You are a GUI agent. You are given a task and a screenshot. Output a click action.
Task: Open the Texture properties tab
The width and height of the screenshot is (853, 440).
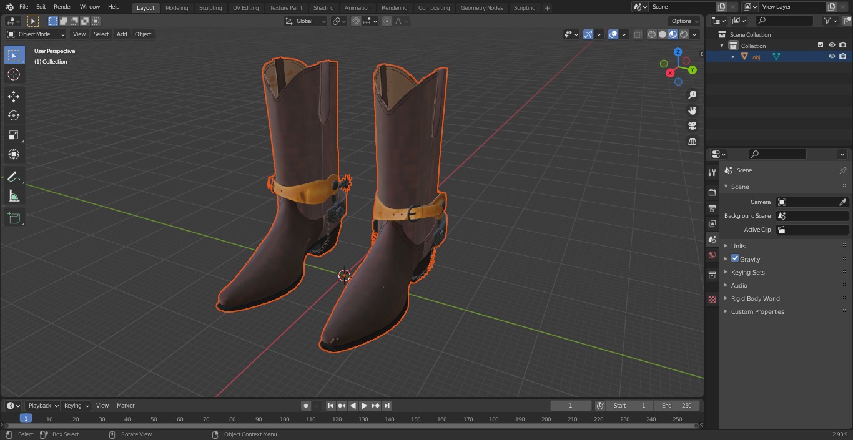click(712, 300)
